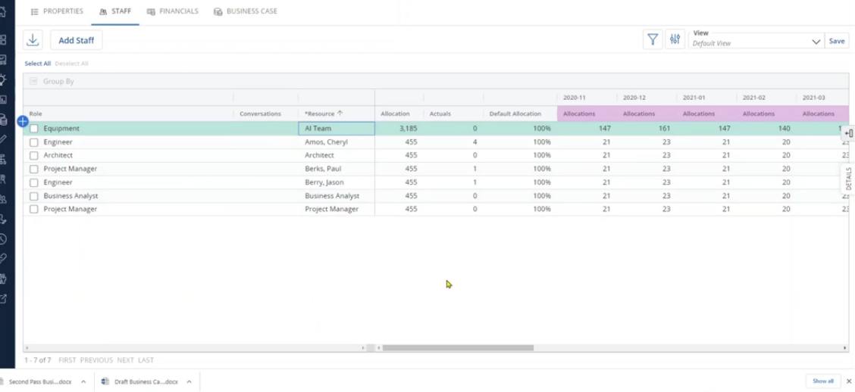Screen dimensions: 855x392
Task: Select the Business Analyst row checkbox
Action: pyautogui.click(x=34, y=196)
